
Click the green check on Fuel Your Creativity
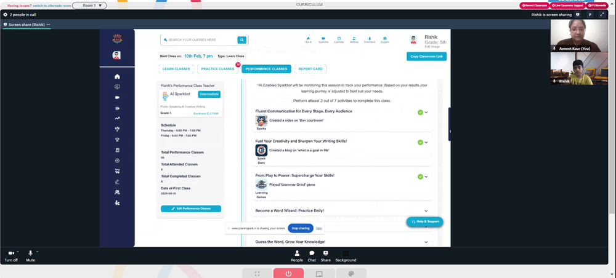[x=420, y=142]
